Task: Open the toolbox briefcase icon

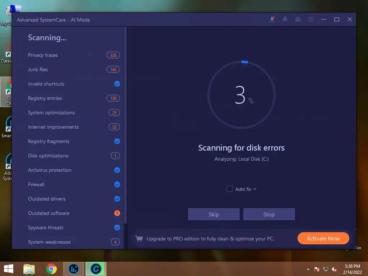Action: coord(298,19)
